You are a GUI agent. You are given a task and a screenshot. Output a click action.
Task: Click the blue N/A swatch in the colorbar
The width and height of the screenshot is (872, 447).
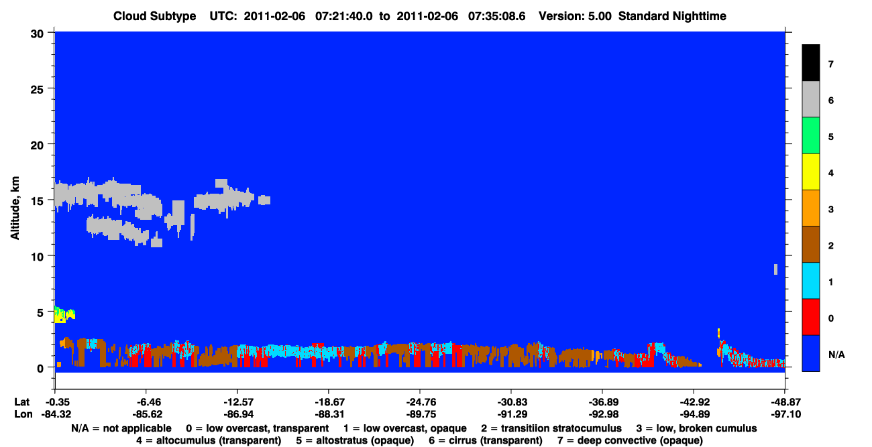pos(810,353)
